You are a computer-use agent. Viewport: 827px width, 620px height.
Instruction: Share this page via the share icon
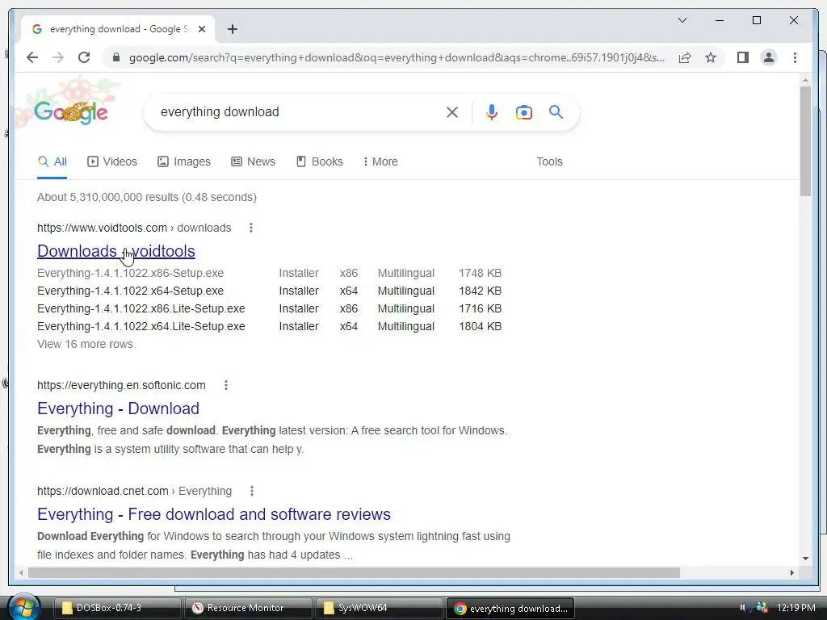click(x=685, y=57)
